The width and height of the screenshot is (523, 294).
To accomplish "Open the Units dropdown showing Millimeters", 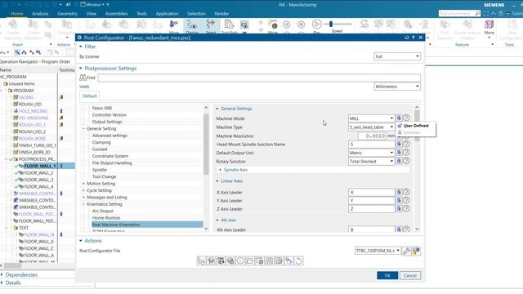I will (397, 87).
